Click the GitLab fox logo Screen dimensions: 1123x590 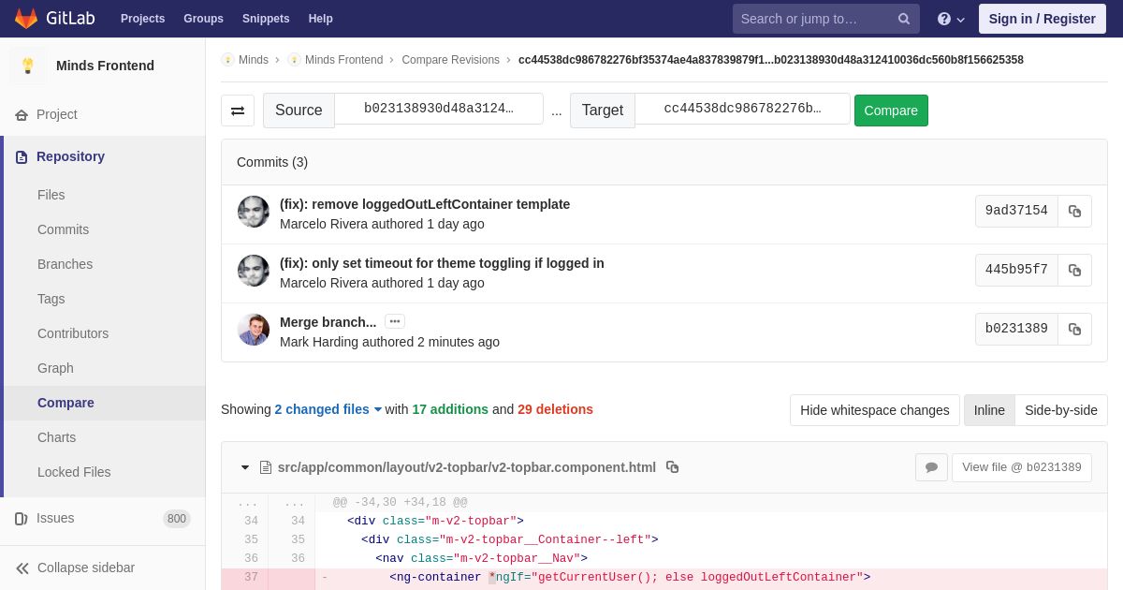(x=26, y=19)
